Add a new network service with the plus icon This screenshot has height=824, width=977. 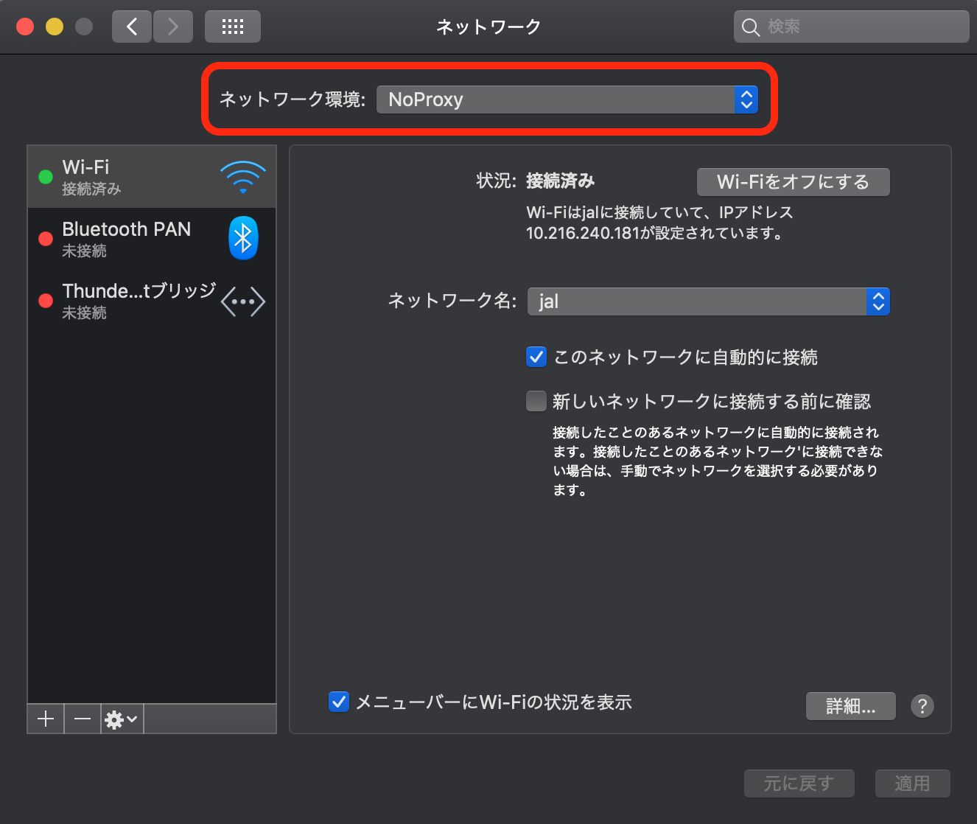tap(45, 719)
